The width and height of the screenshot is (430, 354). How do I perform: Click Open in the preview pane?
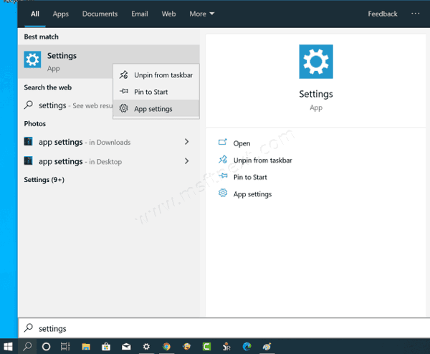click(234, 143)
